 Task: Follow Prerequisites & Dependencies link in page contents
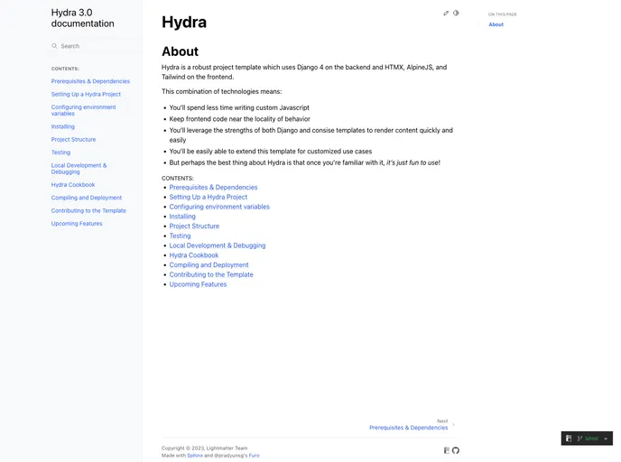click(213, 188)
